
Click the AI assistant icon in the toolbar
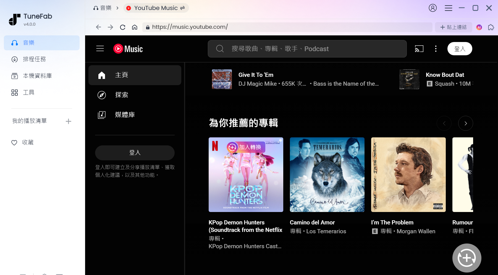tap(479, 27)
